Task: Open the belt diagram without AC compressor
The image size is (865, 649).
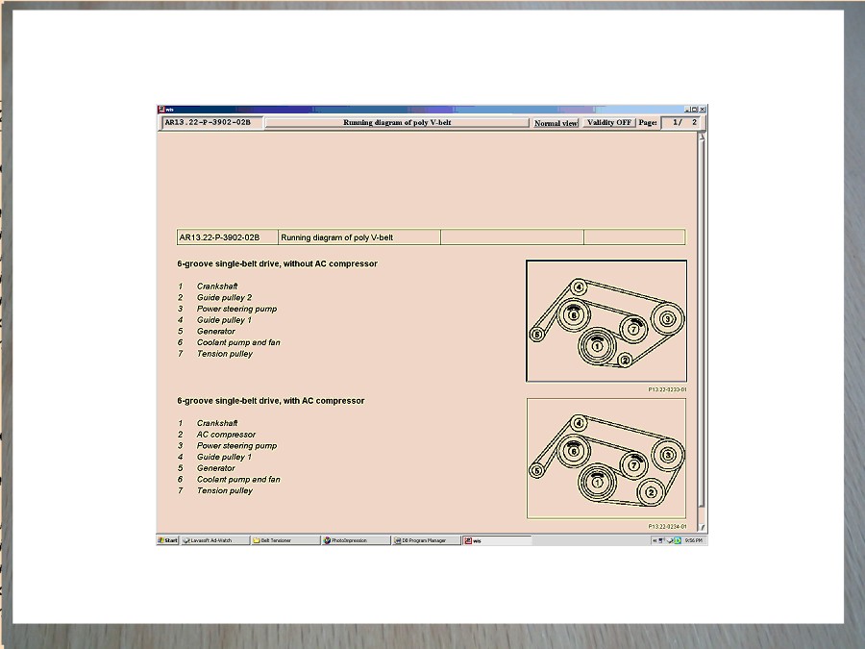Action: pyautogui.click(x=605, y=321)
